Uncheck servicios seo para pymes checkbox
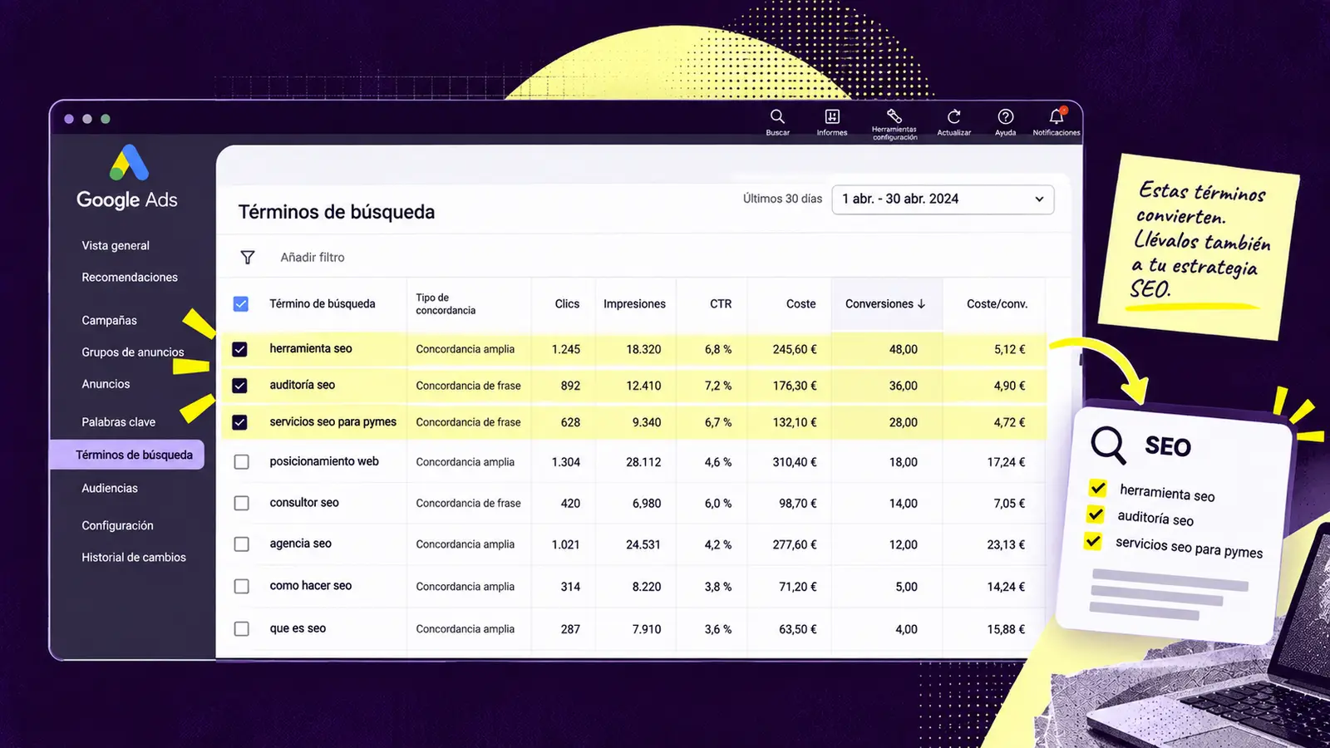This screenshot has height=748, width=1330. [239, 422]
